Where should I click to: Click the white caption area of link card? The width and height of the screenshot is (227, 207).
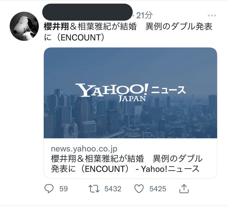click(130, 158)
